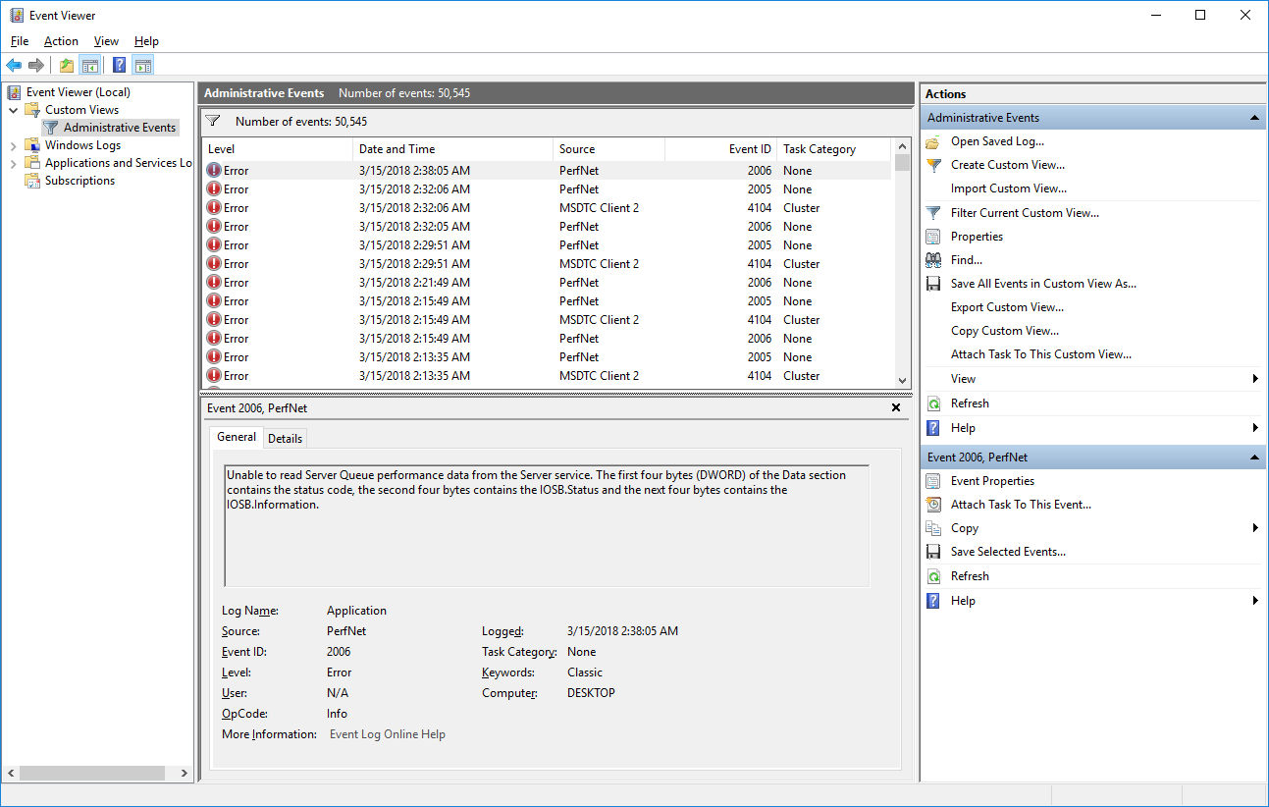Viewport: 1269px width, 807px height.
Task: Collapse the Event 2006, PerfNet actions section
Action: click(1254, 457)
